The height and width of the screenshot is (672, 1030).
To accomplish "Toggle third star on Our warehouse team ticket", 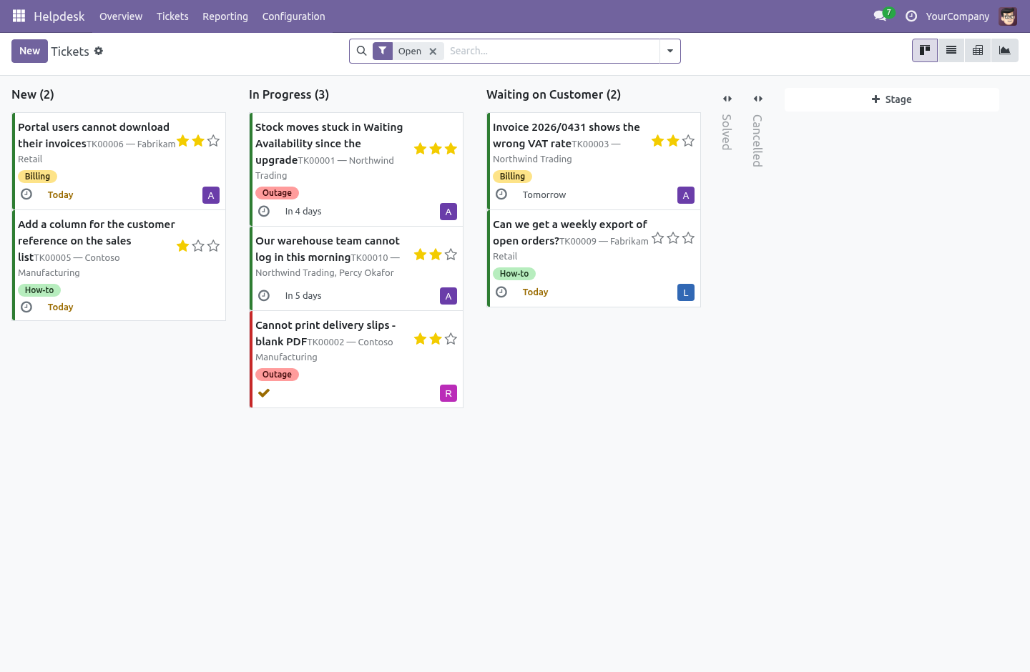I will pos(451,255).
